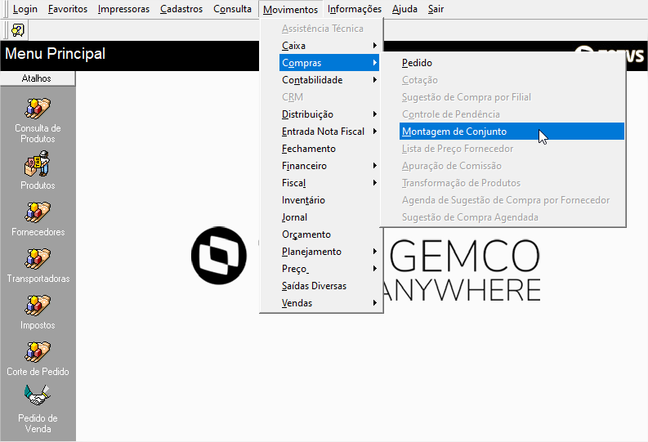Open the Impressoras menu

[x=123, y=9]
